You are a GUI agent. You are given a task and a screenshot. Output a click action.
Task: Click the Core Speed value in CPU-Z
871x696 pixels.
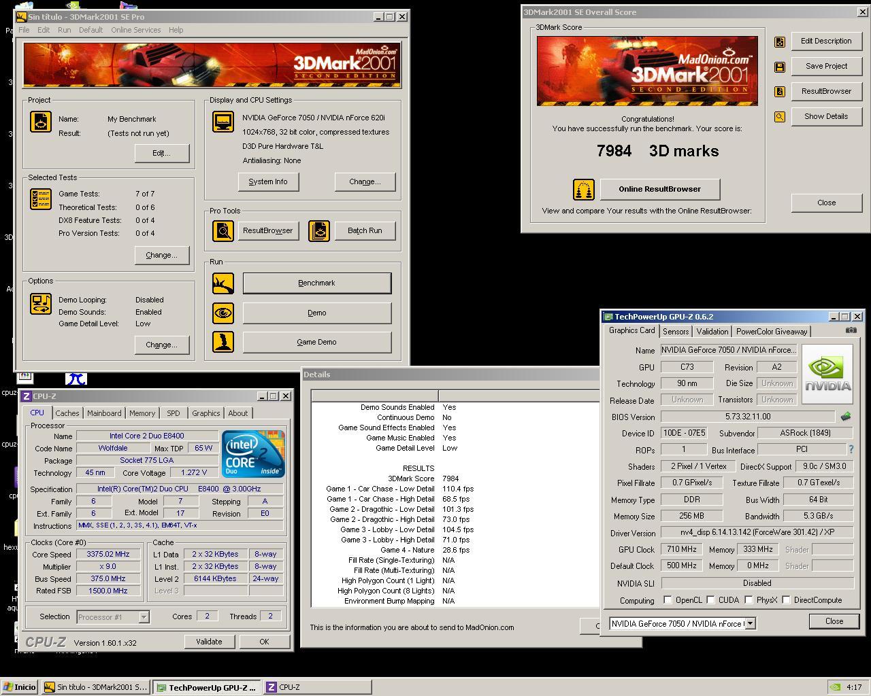tap(108, 554)
